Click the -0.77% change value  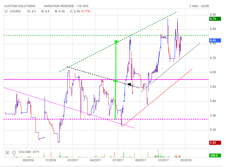coord(85,11)
